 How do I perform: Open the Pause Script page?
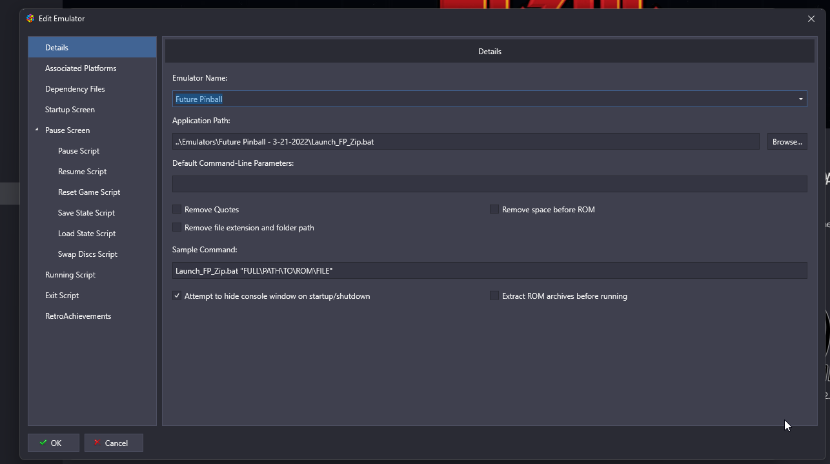(79, 151)
